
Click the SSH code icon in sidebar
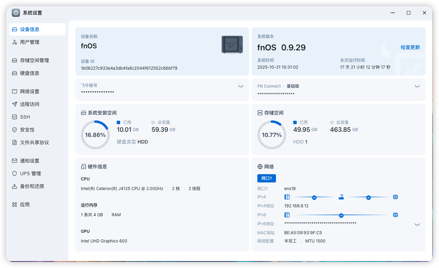click(x=15, y=117)
